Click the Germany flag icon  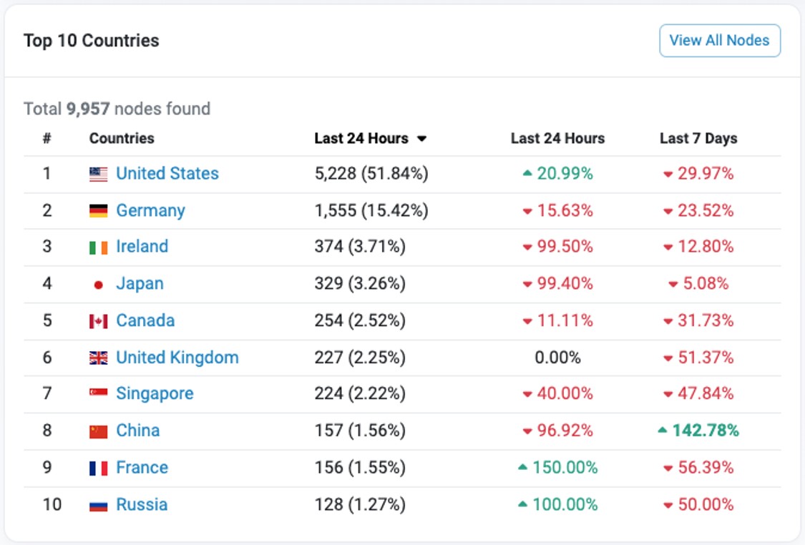pyautogui.click(x=98, y=211)
